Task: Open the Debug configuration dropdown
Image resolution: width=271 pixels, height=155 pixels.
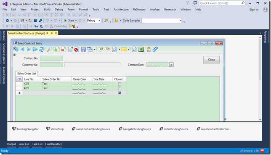Action: pyautogui.click(x=93, y=21)
